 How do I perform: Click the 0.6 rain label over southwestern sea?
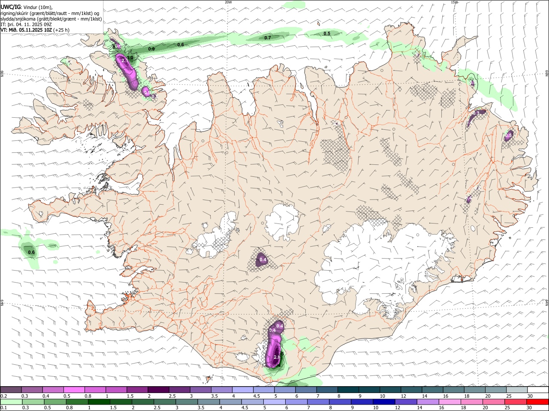pyautogui.click(x=31, y=252)
